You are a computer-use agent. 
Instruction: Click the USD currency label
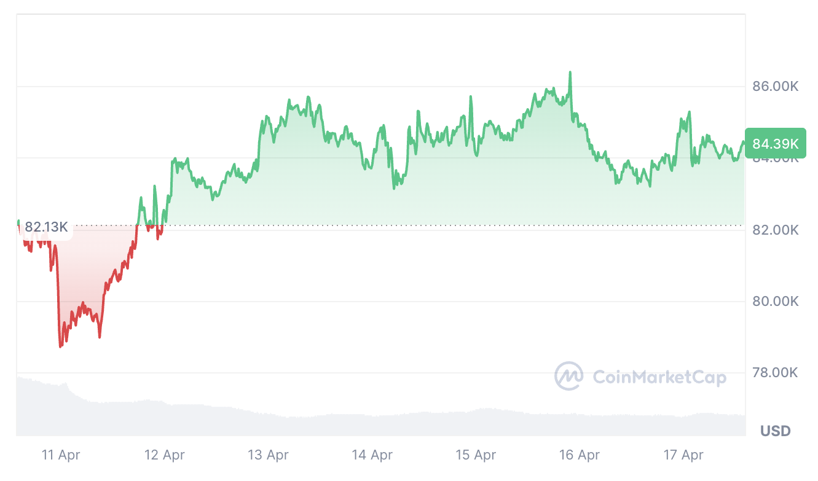[x=776, y=431]
